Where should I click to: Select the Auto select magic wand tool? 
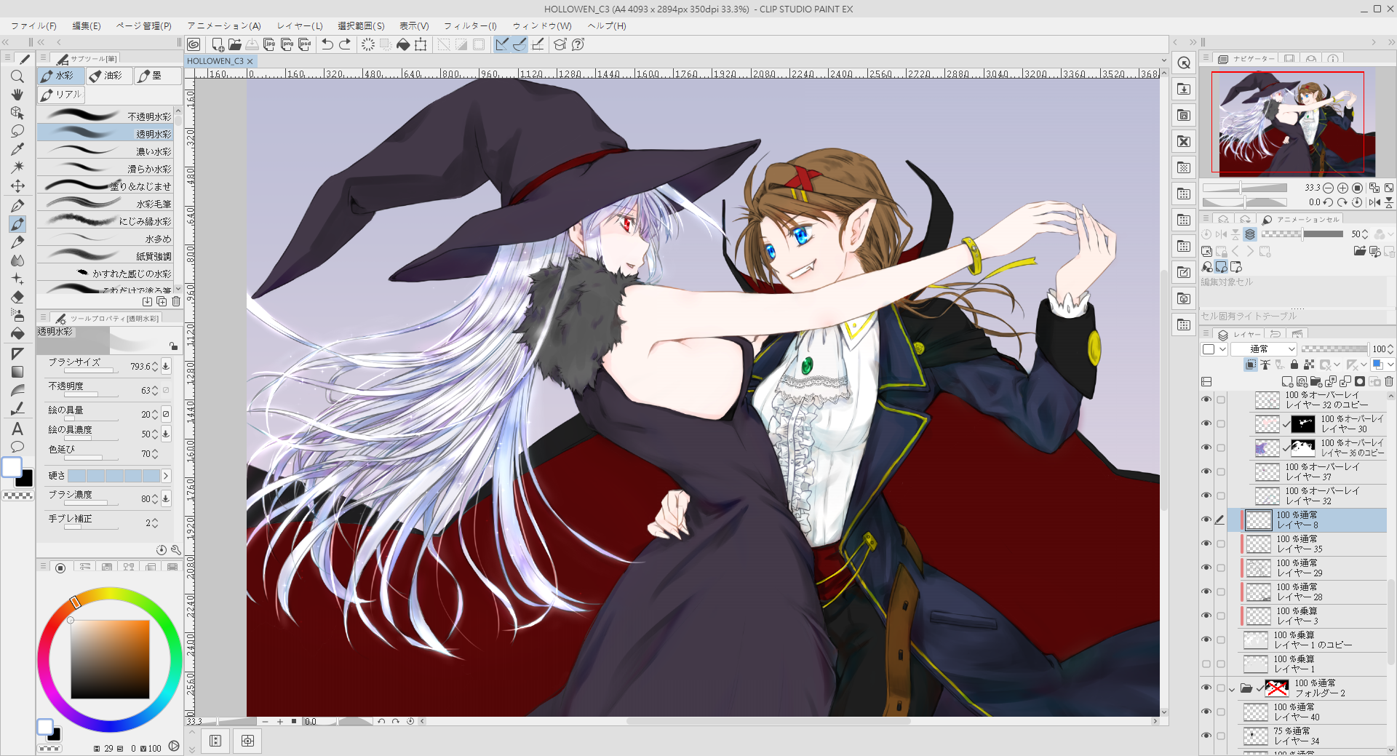17,167
